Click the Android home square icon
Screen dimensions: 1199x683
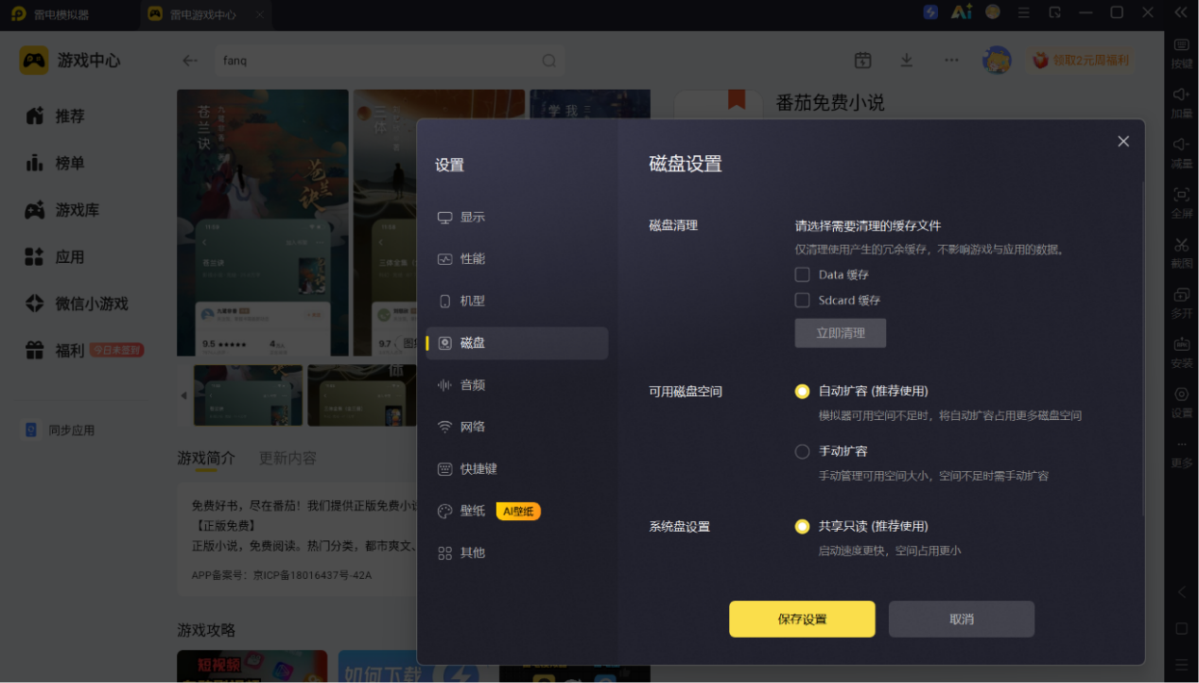click(1181, 629)
